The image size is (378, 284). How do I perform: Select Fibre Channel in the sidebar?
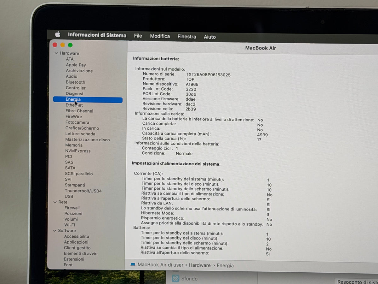pyautogui.click(x=79, y=111)
